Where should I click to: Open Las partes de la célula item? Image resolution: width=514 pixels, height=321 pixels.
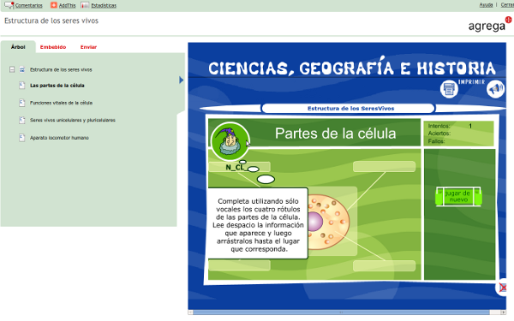57,86
